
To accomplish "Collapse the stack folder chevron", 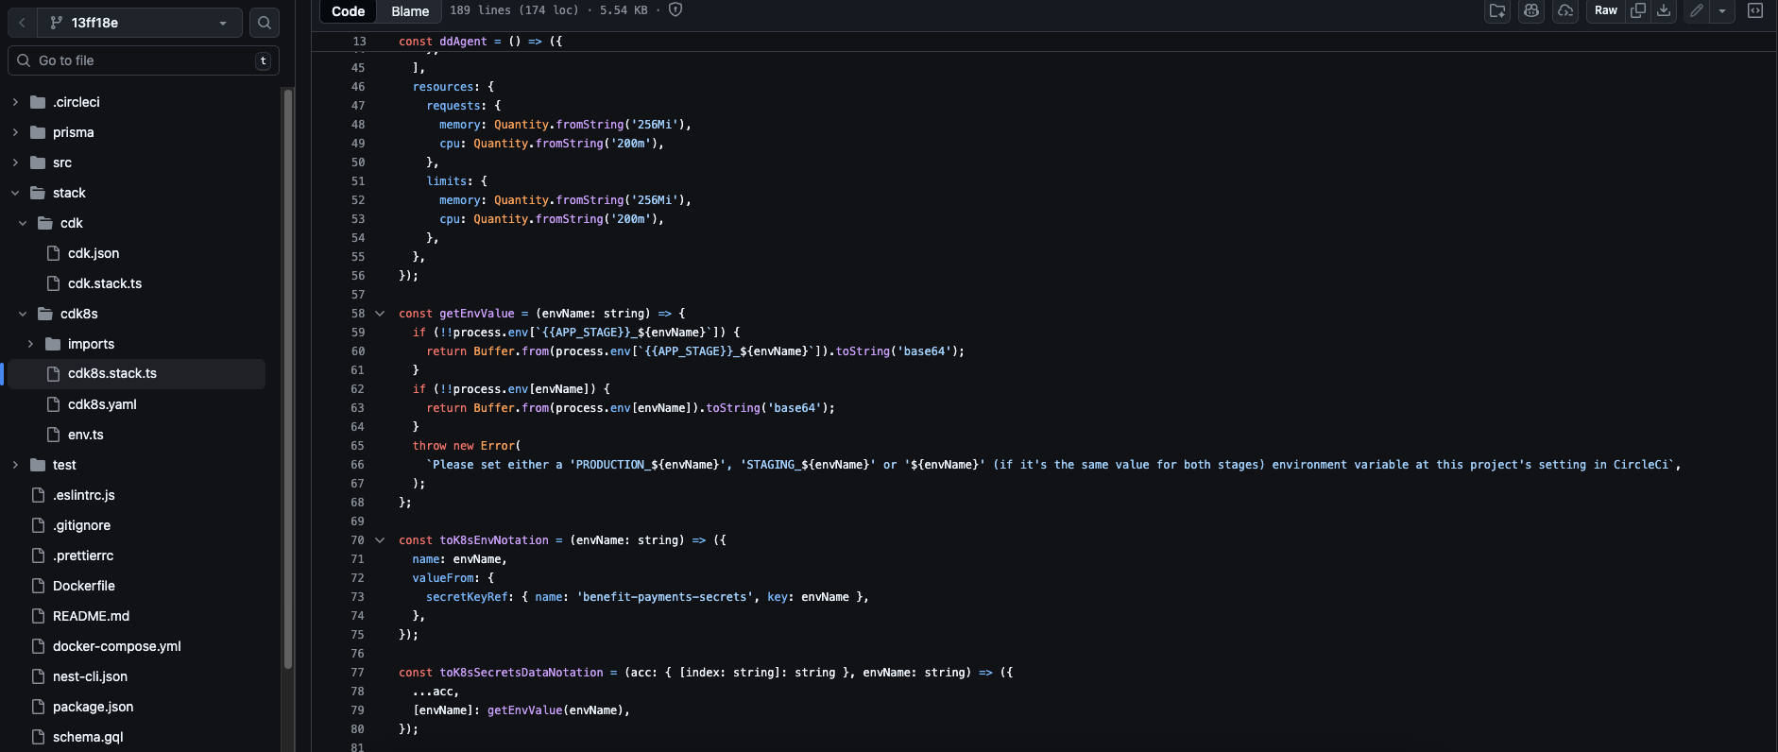I will point(15,193).
